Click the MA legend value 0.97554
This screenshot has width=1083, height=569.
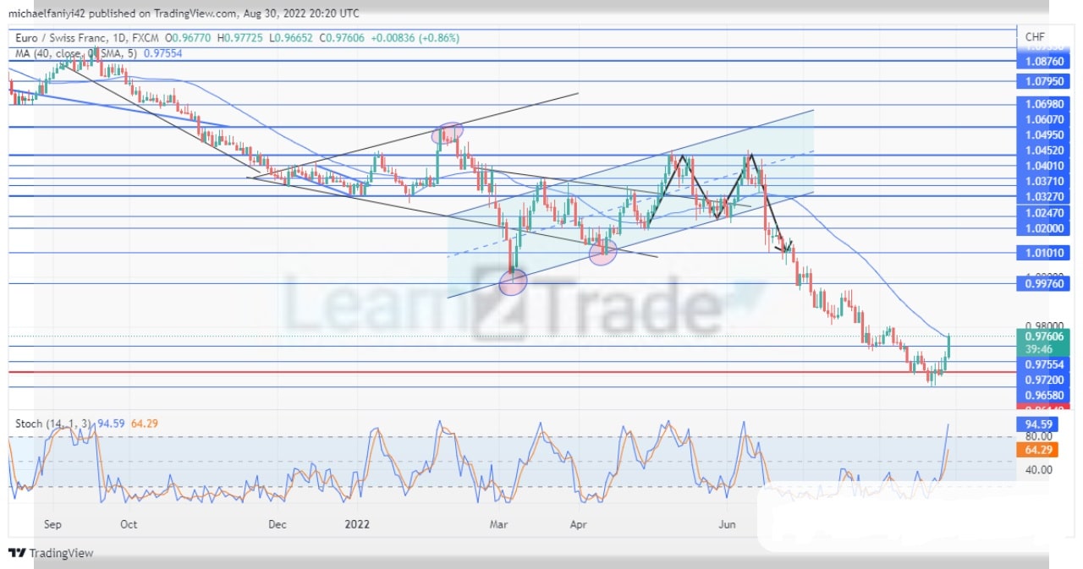click(162, 52)
